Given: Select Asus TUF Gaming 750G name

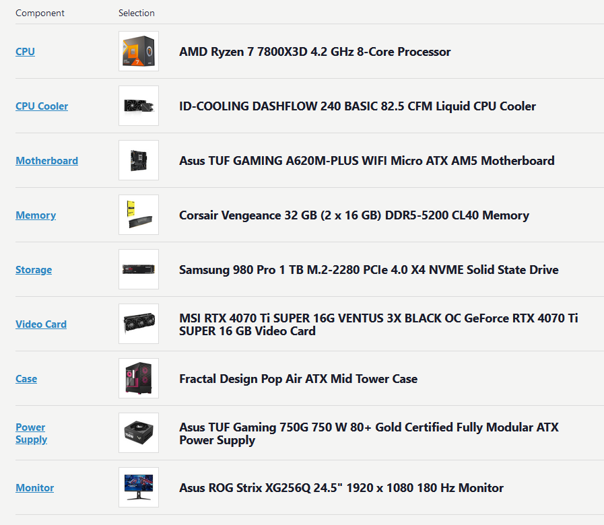Looking at the screenshot, I should click(x=368, y=433).
